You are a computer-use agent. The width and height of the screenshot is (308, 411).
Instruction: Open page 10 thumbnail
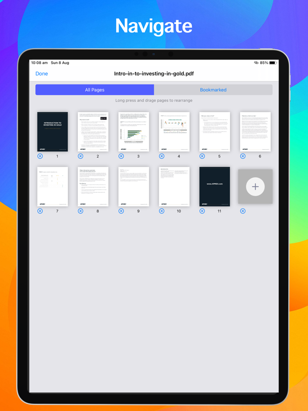coord(174,187)
